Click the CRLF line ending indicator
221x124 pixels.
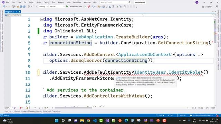coord(213,108)
